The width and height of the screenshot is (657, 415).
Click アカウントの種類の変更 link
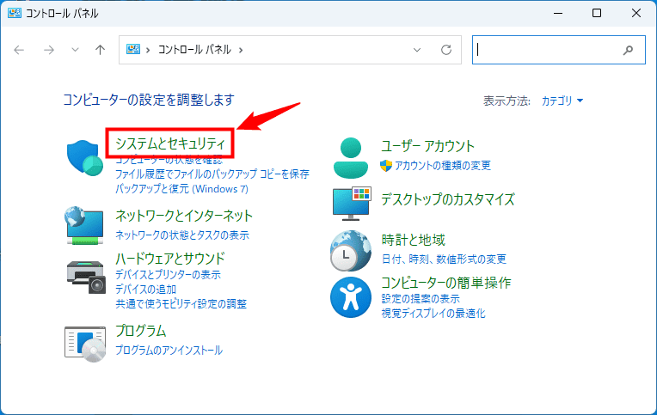pos(443,166)
